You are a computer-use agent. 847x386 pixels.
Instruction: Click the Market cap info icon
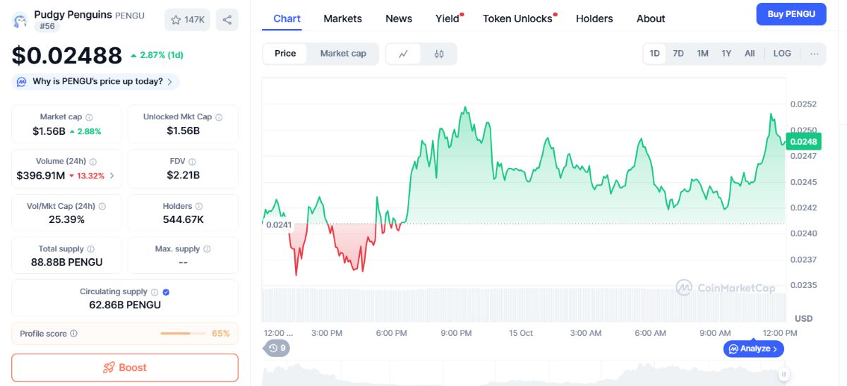89,117
